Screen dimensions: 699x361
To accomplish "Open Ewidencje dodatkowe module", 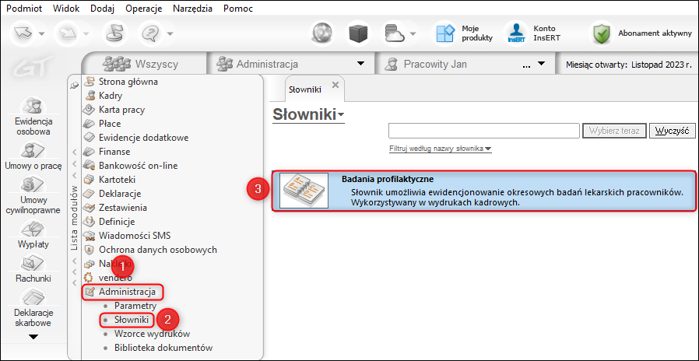I will 143,138.
